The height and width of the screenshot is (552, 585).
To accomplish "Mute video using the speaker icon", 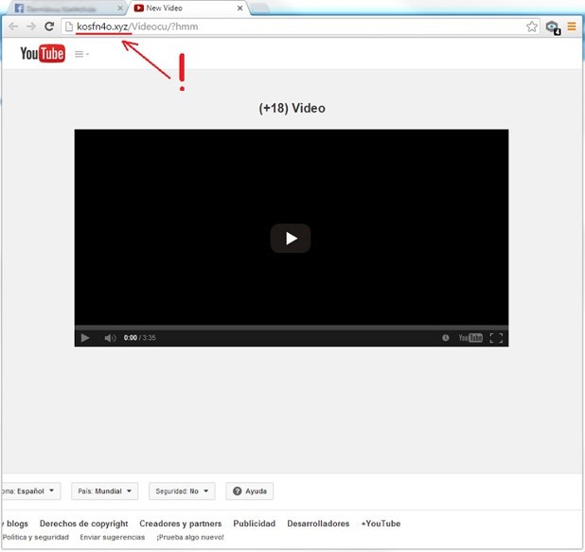I will point(110,338).
